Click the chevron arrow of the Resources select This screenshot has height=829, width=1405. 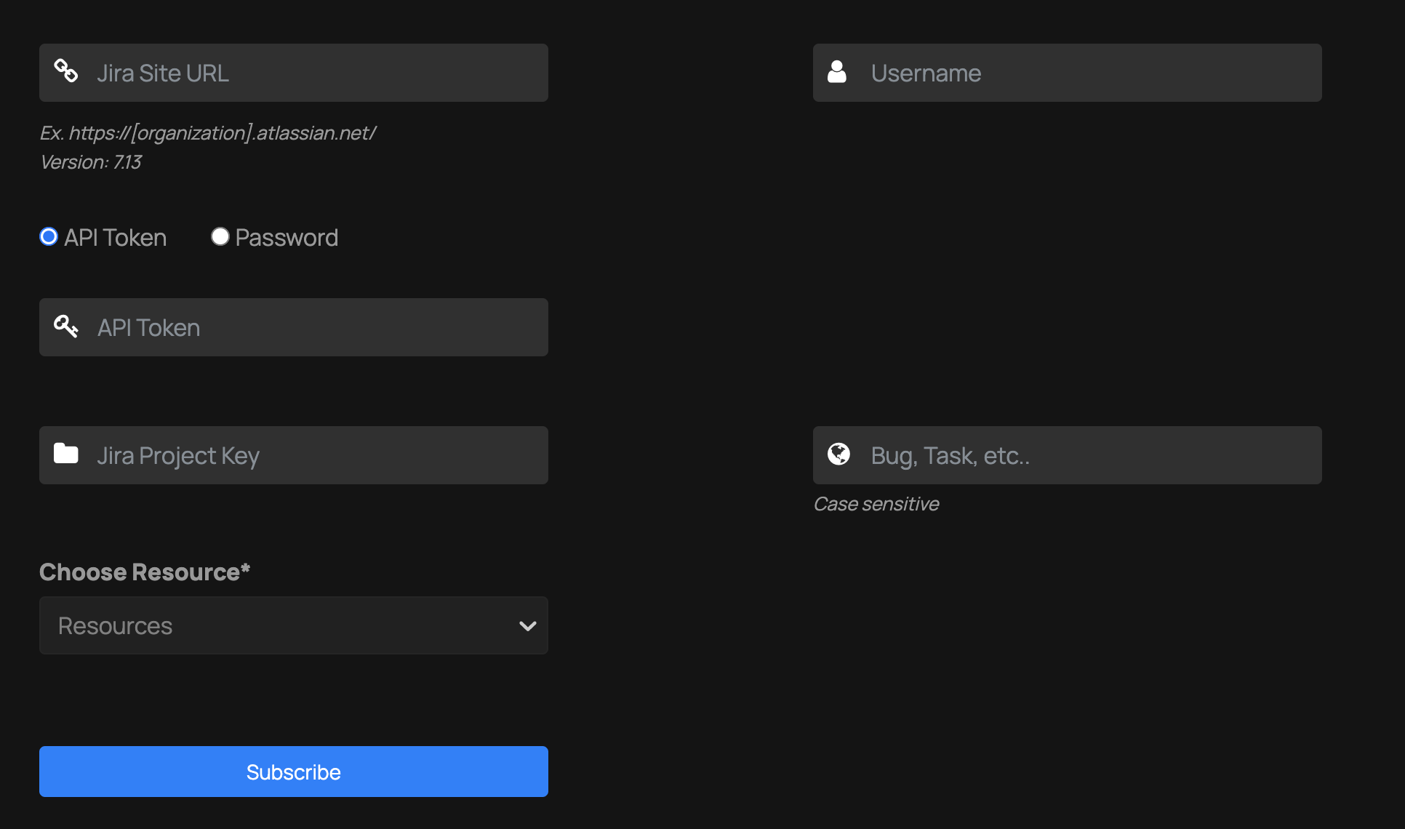tap(528, 626)
